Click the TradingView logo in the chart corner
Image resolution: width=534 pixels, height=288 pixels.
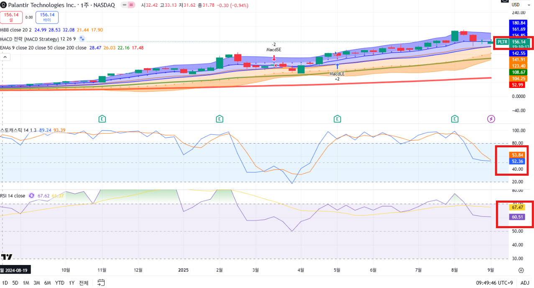click(7, 256)
